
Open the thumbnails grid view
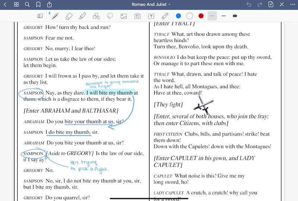tap(16, 4)
